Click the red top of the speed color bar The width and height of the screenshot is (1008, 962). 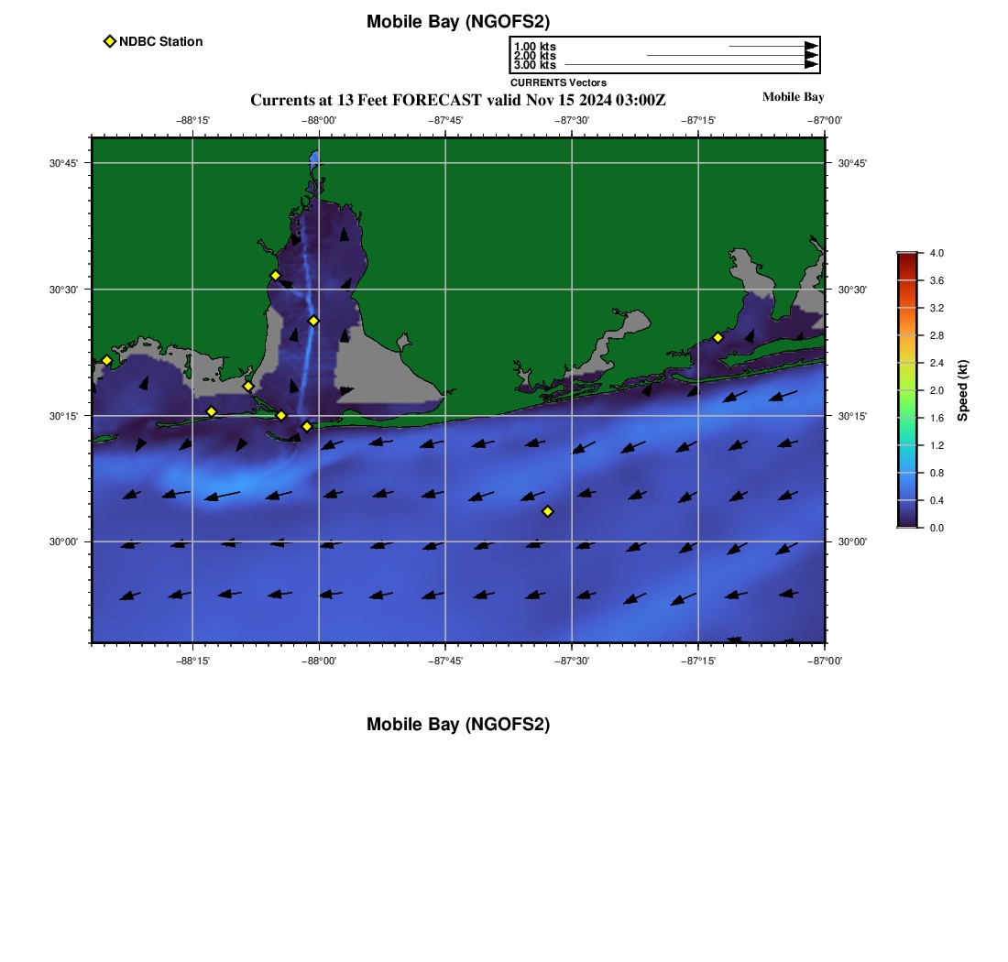point(907,257)
